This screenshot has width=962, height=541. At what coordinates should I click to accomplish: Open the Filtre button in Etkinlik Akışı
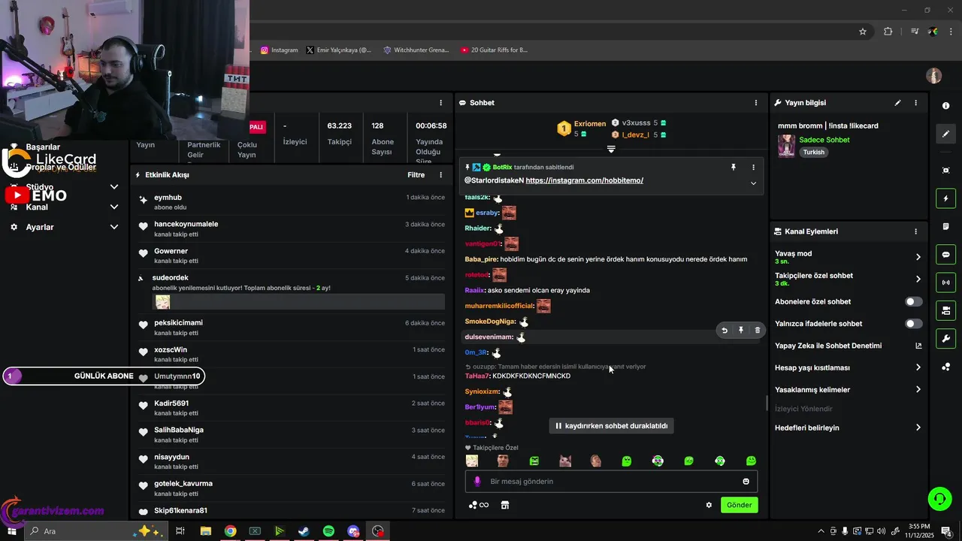(416, 175)
